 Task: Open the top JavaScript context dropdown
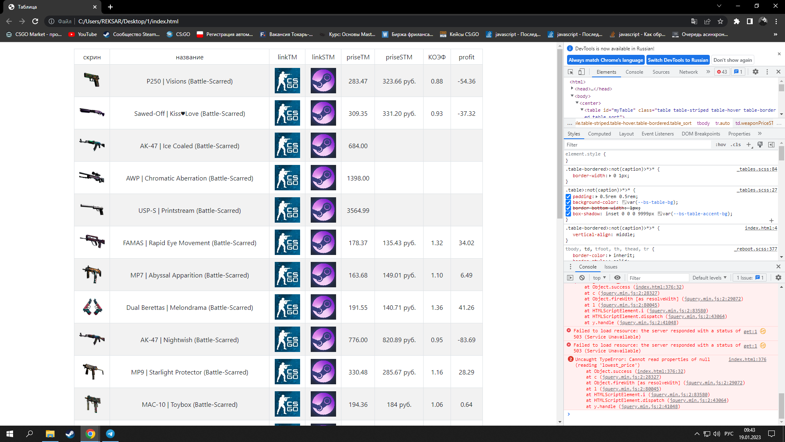pos(600,277)
